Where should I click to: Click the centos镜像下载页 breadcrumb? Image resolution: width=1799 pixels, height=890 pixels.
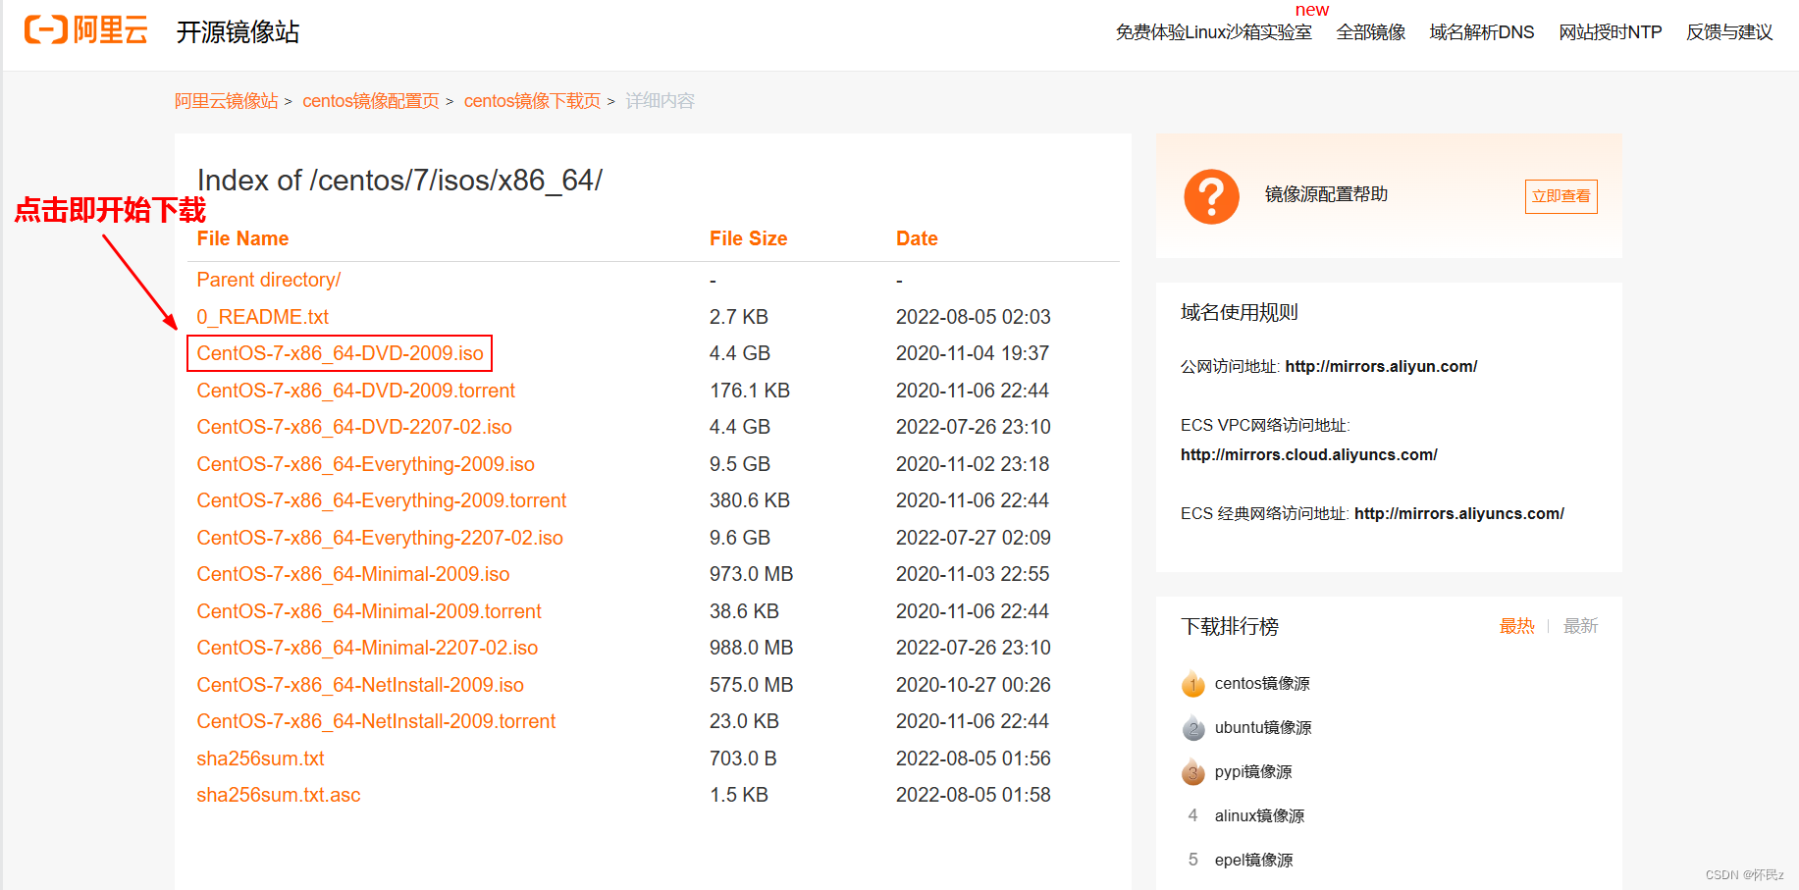pos(532,101)
